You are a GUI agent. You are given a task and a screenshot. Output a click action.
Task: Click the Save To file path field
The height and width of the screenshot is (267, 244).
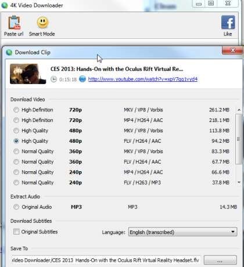pyautogui.click(x=106, y=260)
